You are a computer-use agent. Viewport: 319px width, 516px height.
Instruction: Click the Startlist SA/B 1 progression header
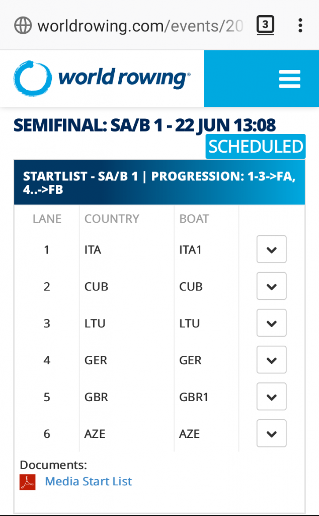[x=159, y=182]
